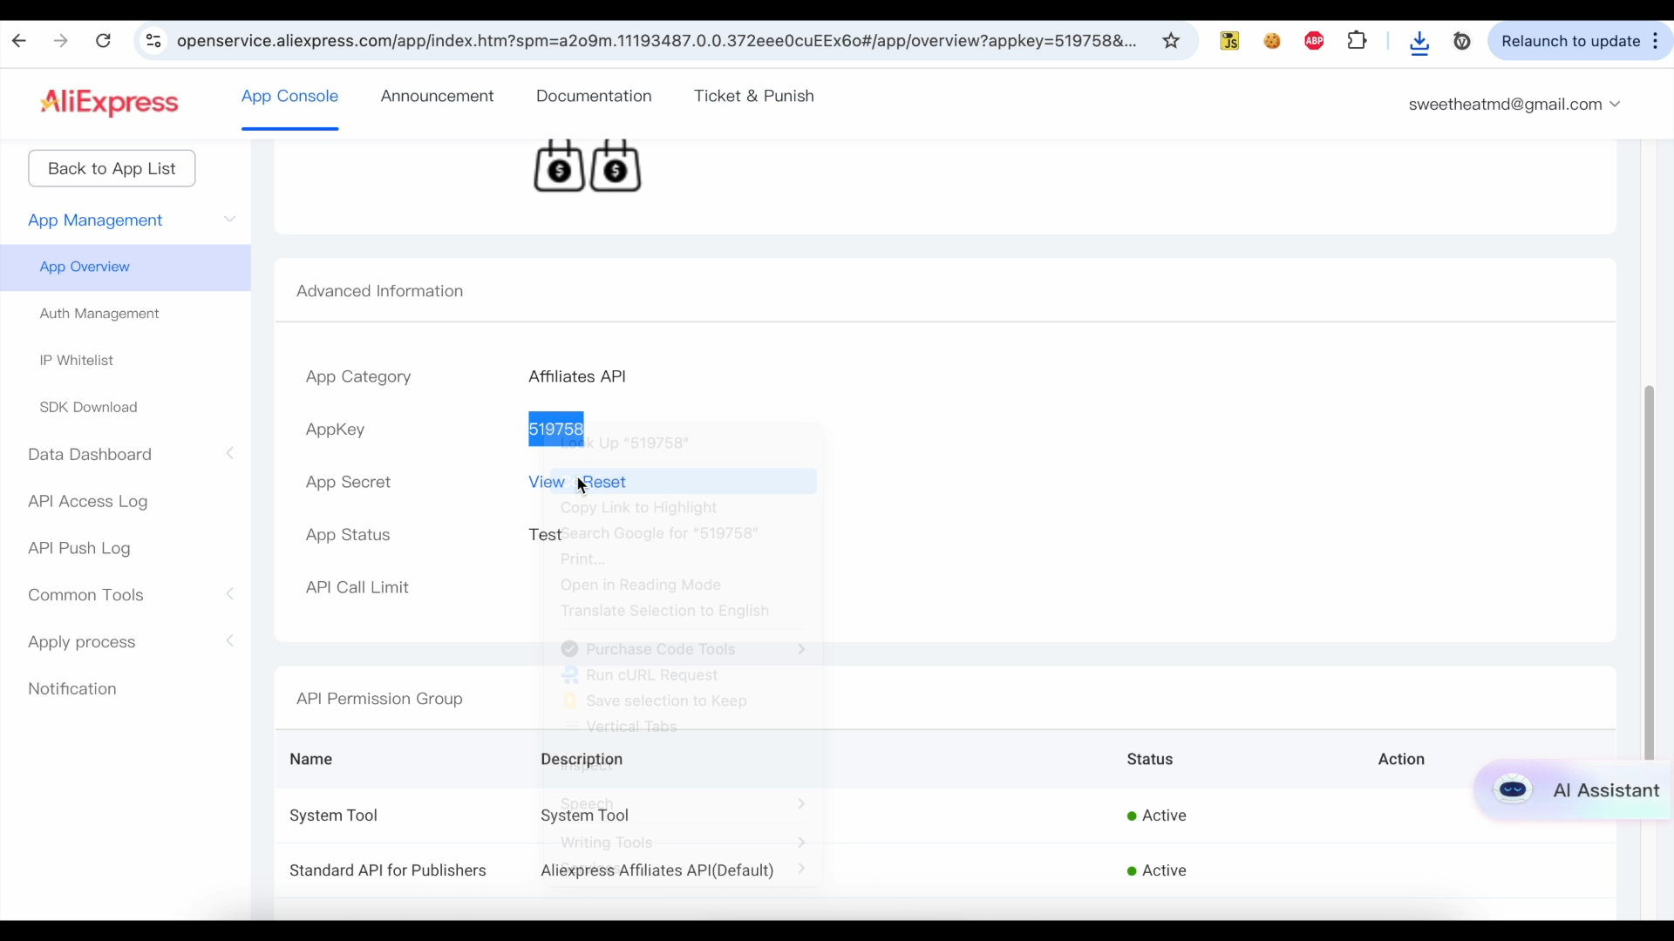Click Active status of System Tool row
1674x941 pixels.
click(x=1157, y=816)
